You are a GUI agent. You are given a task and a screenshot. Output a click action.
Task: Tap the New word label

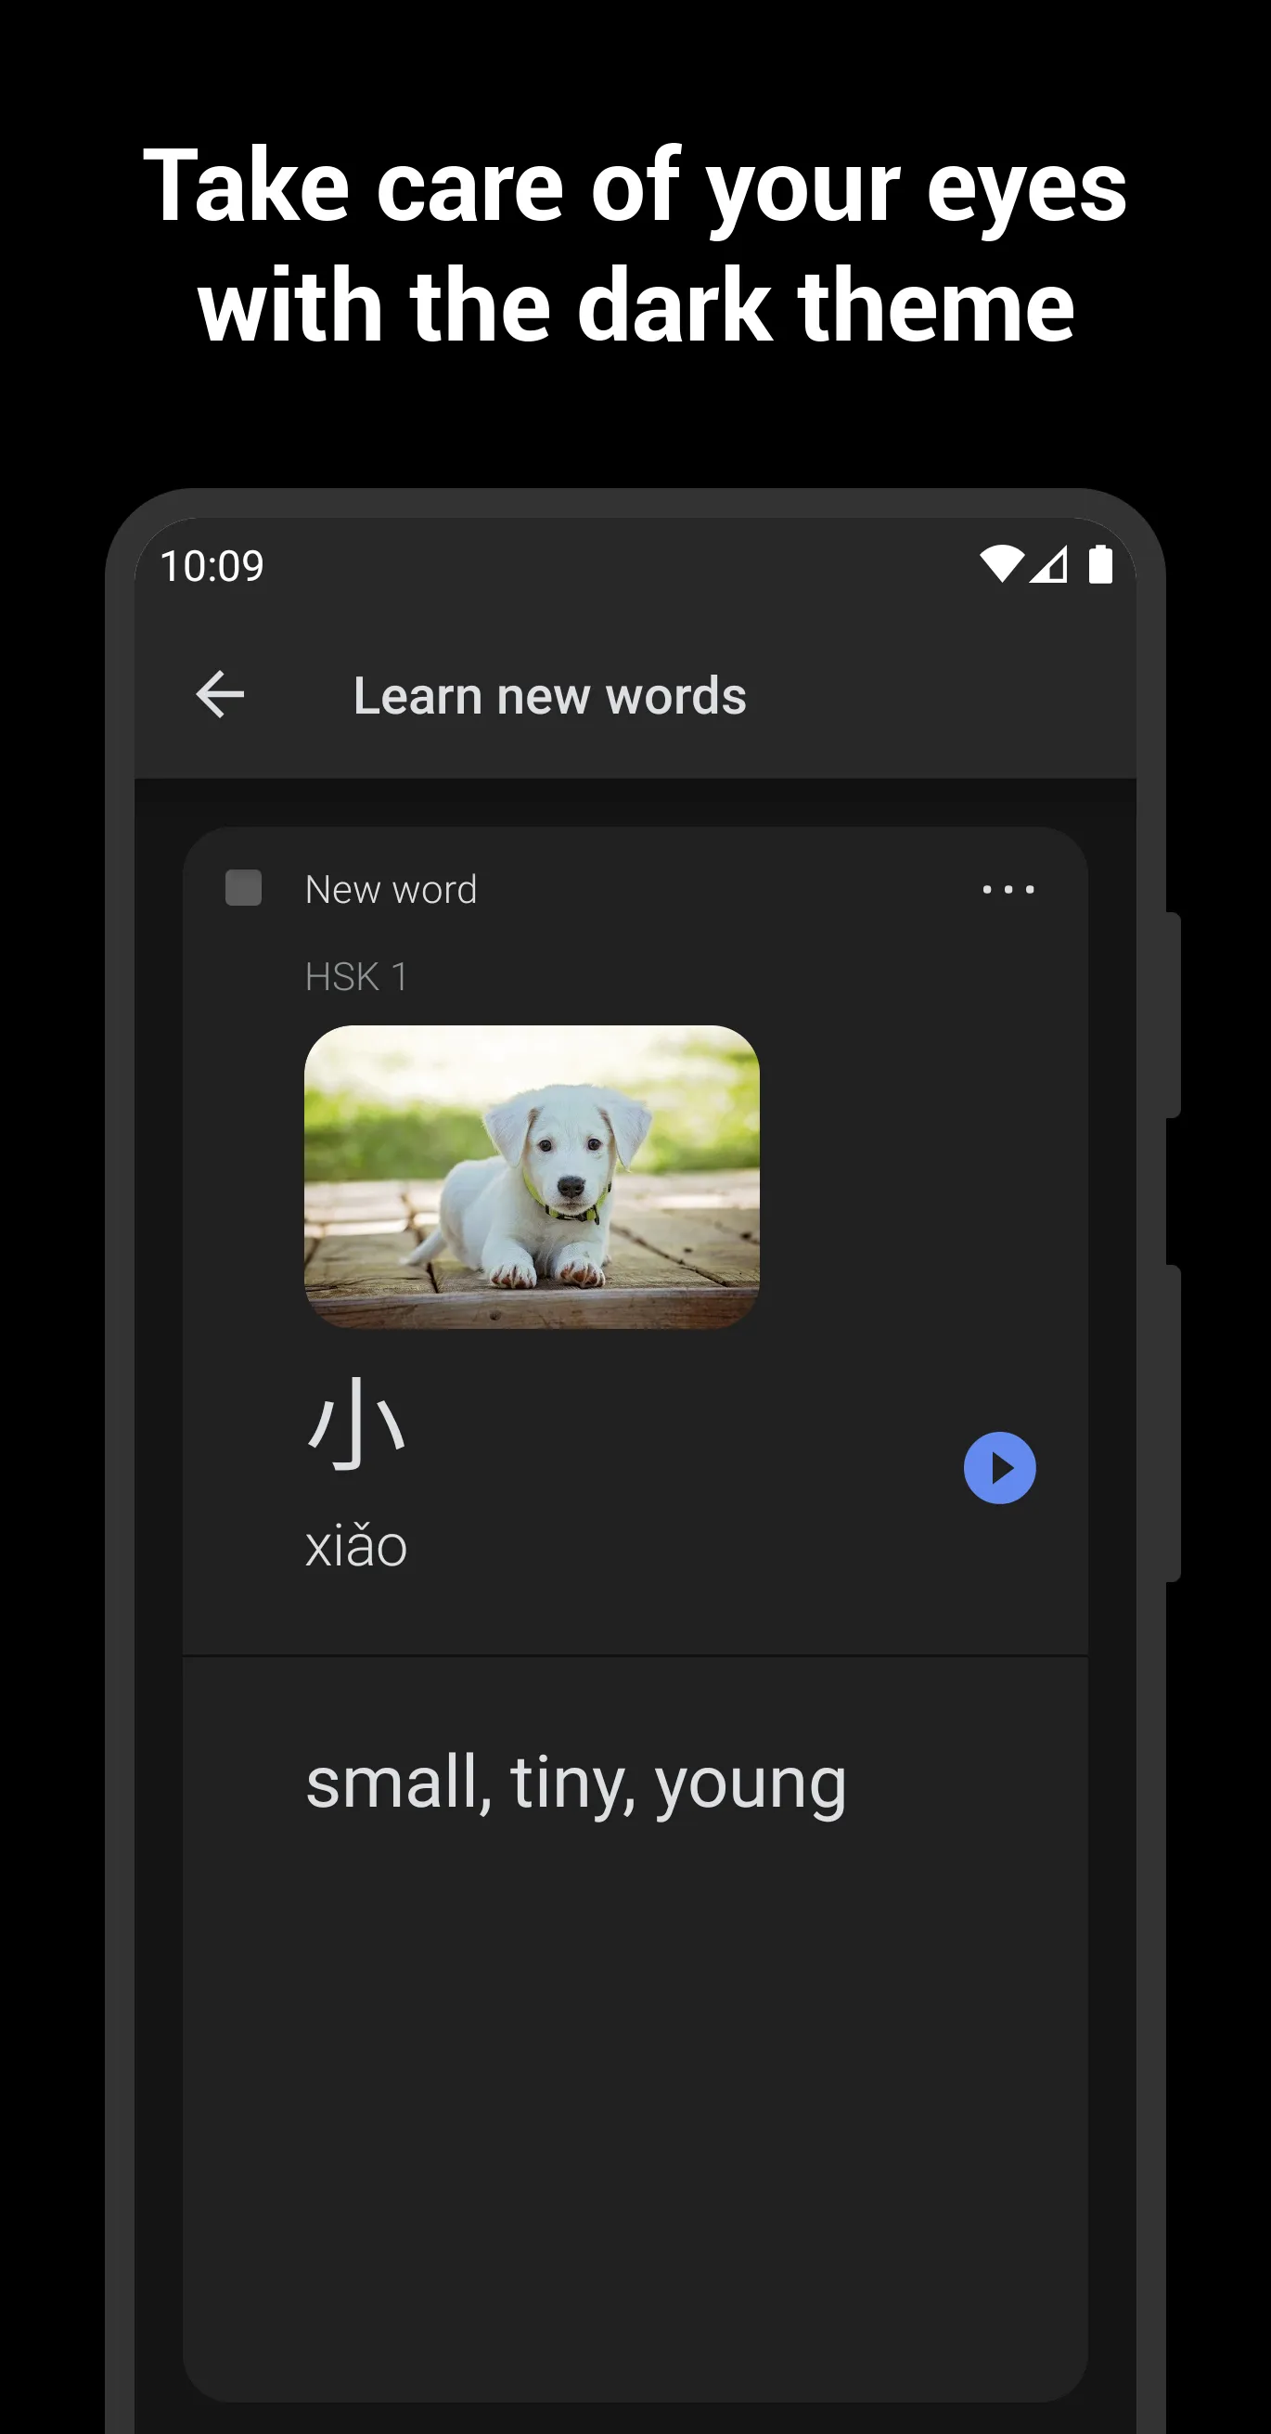(x=392, y=890)
